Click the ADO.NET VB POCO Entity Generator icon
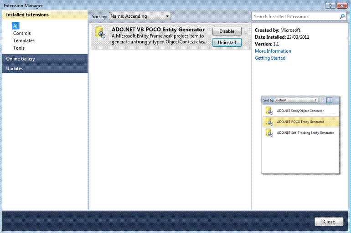This screenshot has width=351, height=233. pyautogui.click(x=100, y=33)
